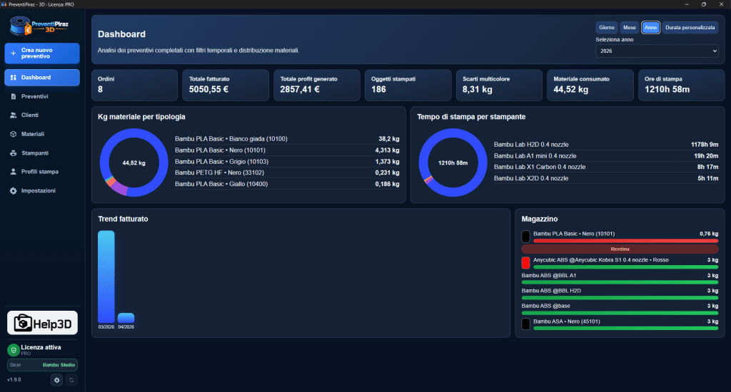Click the Clienti people icon
Screen dimensions: 731x392
[13, 115]
